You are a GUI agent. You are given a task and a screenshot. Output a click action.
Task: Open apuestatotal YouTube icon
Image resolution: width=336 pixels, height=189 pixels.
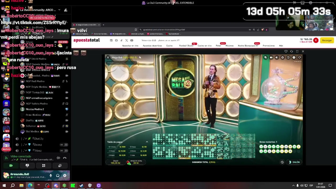pyautogui.click(x=132, y=40)
